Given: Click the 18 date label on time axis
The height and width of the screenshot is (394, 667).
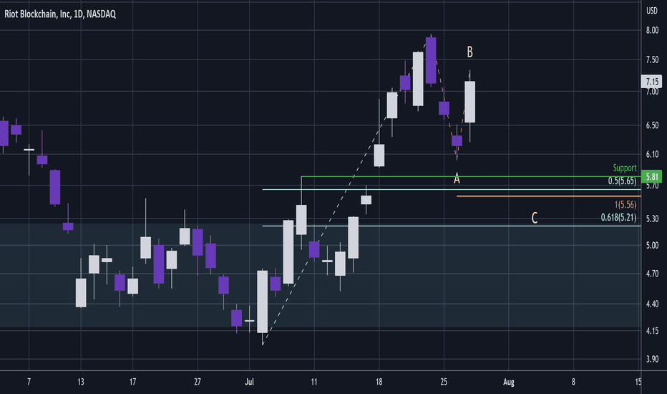Looking at the screenshot, I should pos(379,382).
